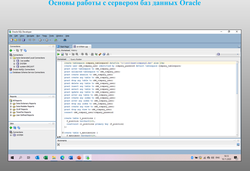Click Schema Browser icon in Connections panel toolbar
Image resolution: width=250 pixels, height=171 pixels.
[25, 50]
